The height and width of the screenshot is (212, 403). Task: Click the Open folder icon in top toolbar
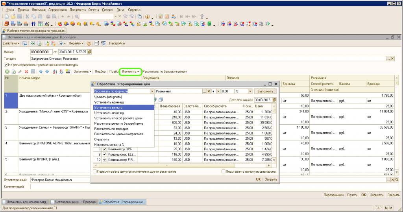coord(13,17)
